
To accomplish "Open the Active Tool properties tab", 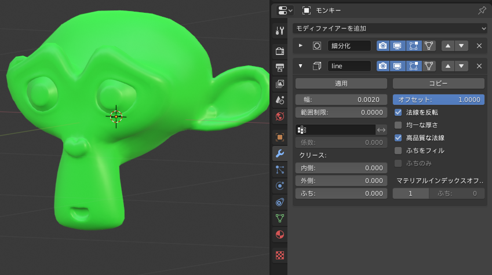I will (279, 31).
